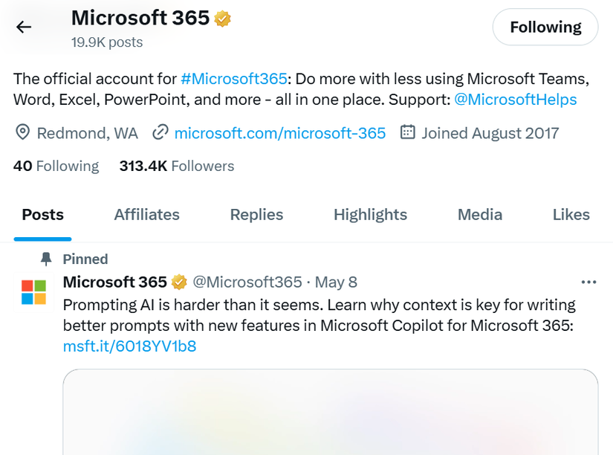Open the post options three-dot menu
This screenshot has width=613, height=455.
[589, 282]
